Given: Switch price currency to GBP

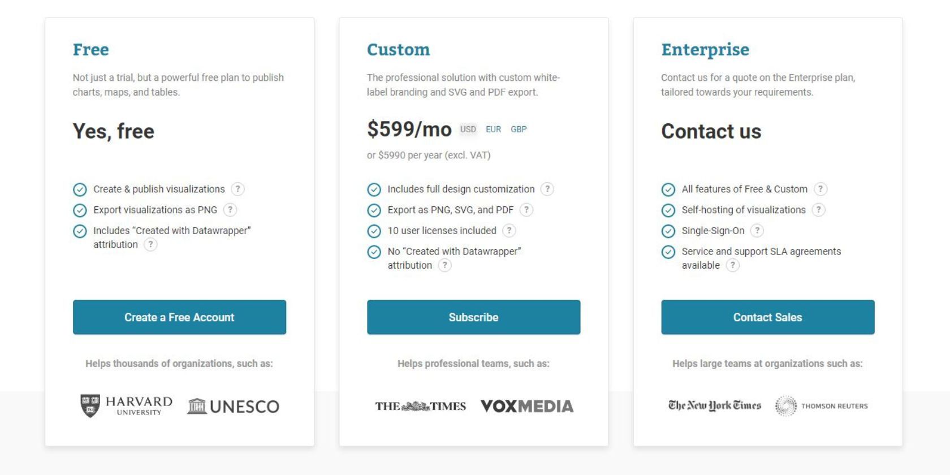Looking at the screenshot, I should click(x=519, y=129).
